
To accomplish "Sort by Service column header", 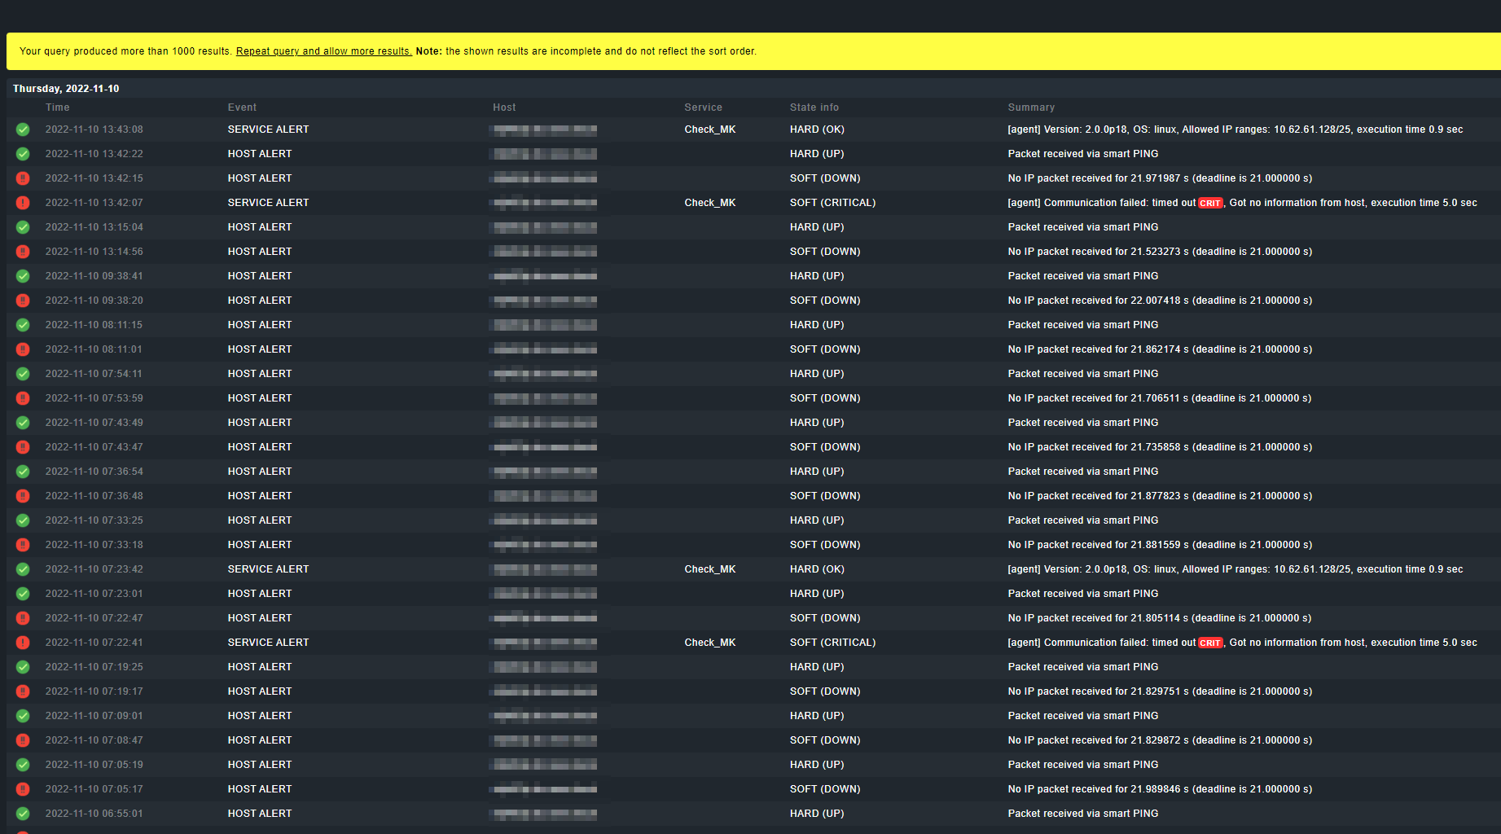I will [703, 108].
